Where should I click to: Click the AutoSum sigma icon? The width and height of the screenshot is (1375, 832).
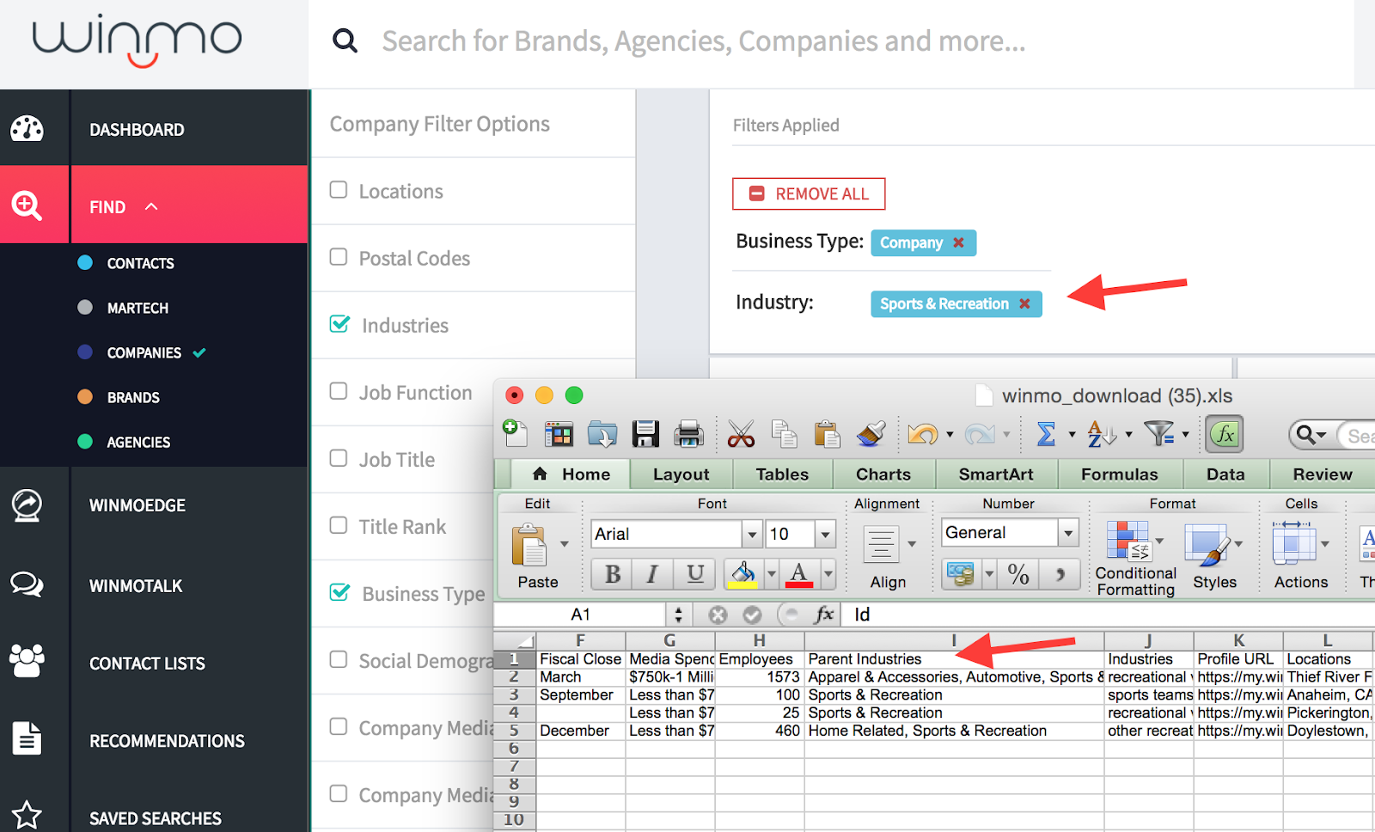pos(1046,434)
